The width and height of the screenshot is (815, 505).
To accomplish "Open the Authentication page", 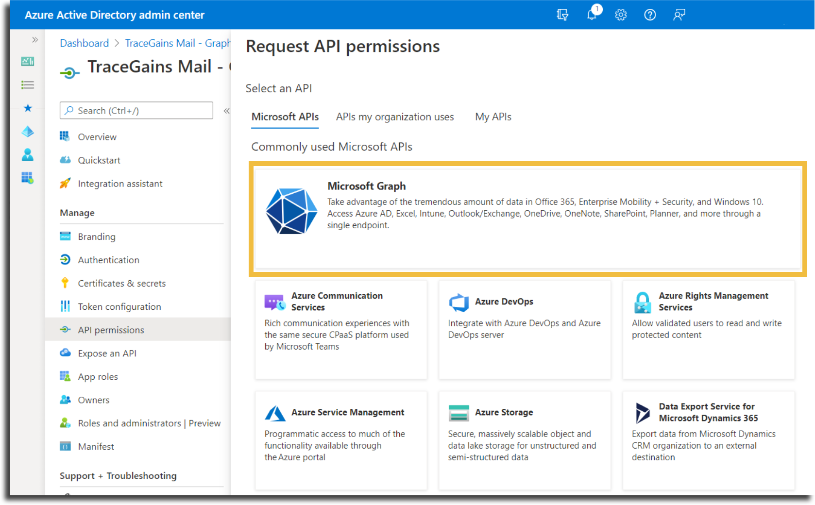I will [108, 260].
